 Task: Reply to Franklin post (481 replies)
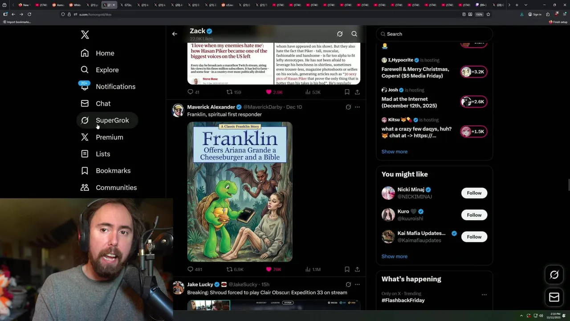click(195, 269)
